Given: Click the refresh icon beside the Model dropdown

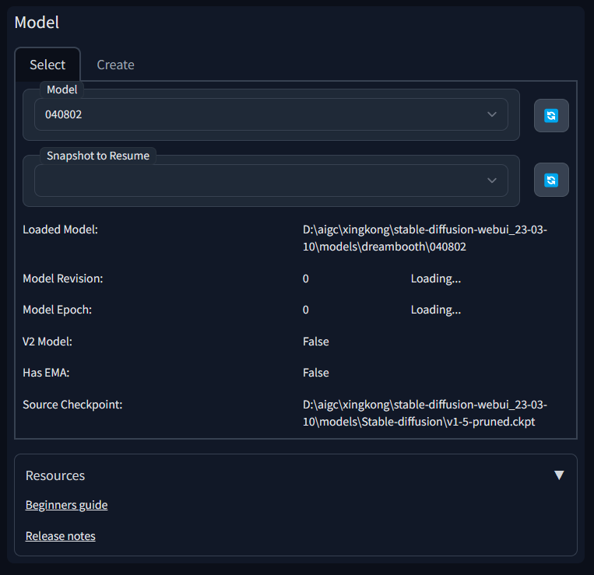Looking at the screenshot, I should 551,116.
